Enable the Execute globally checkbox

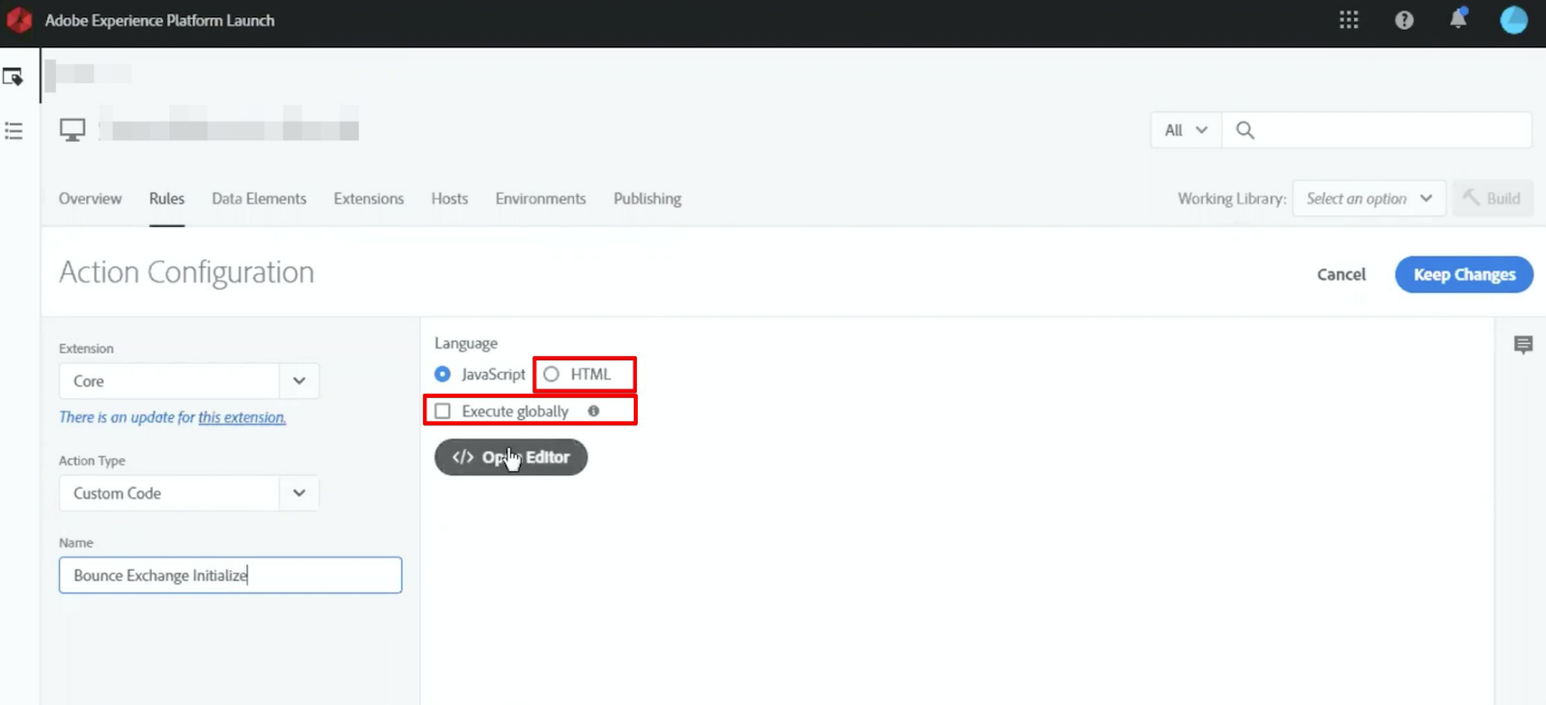point(443,411)
